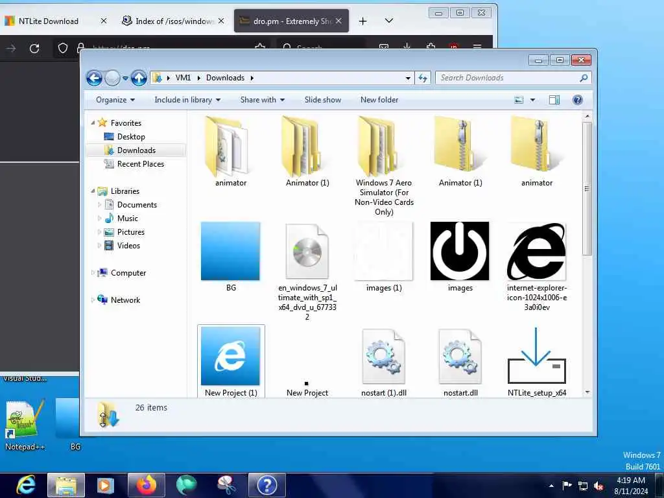Open the Help question mark taskbar app
This screenshot has height=498, width=664.
(x=267, y=485)
